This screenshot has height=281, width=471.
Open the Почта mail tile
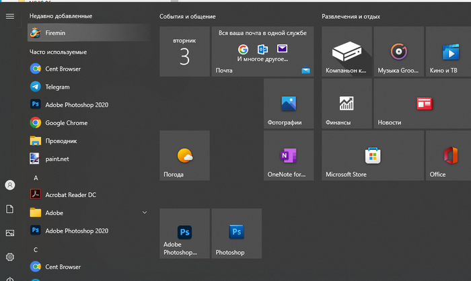[262, 51]
